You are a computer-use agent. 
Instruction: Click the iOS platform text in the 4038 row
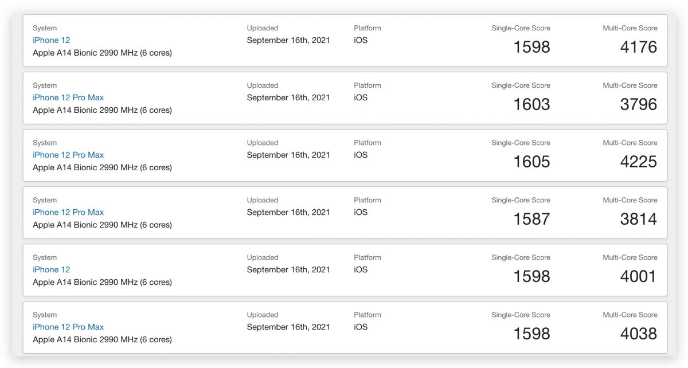[x=361, y=327]
